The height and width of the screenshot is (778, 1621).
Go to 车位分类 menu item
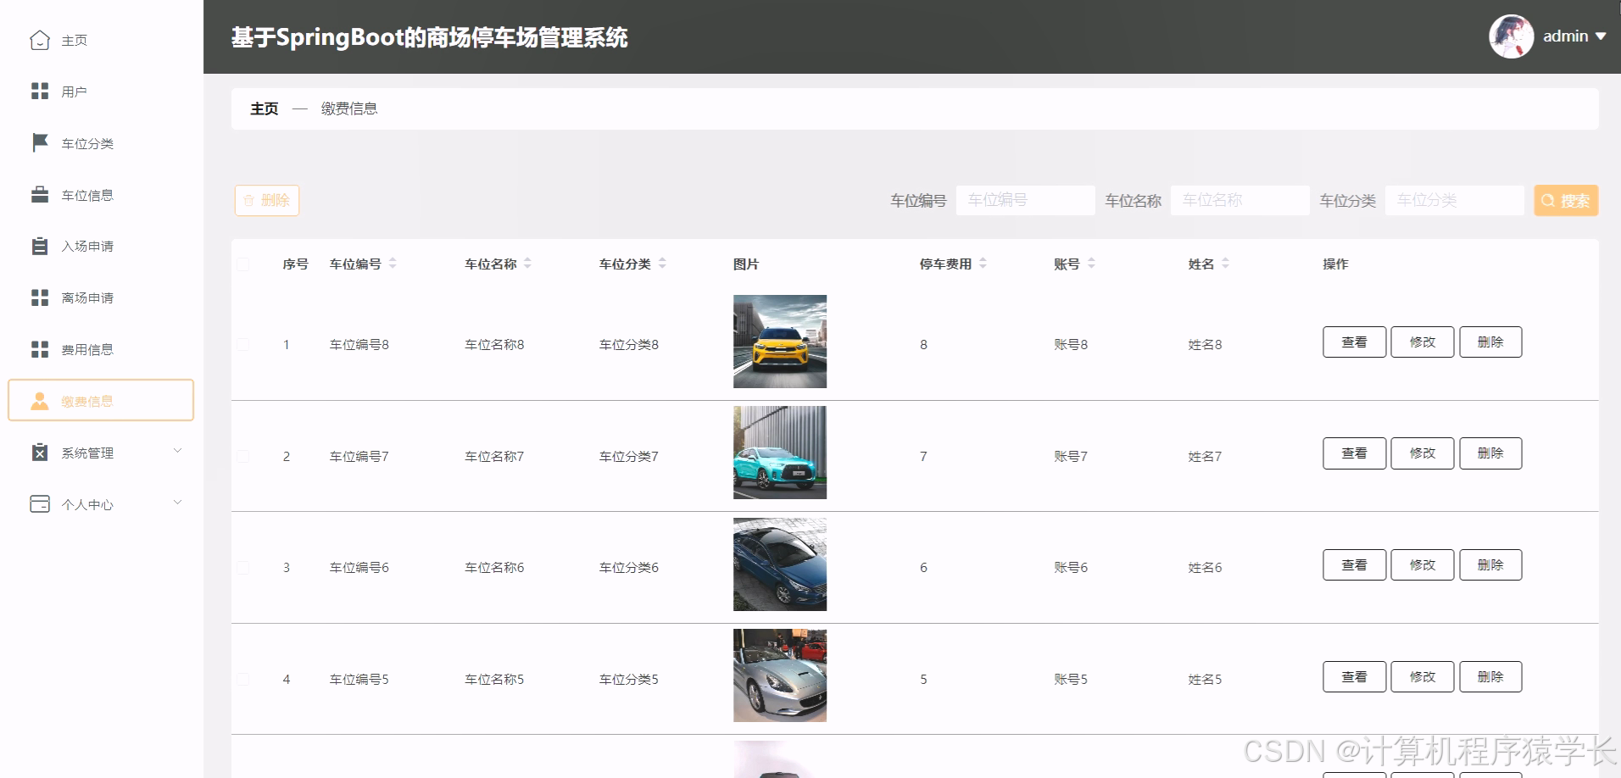point(87,143)
